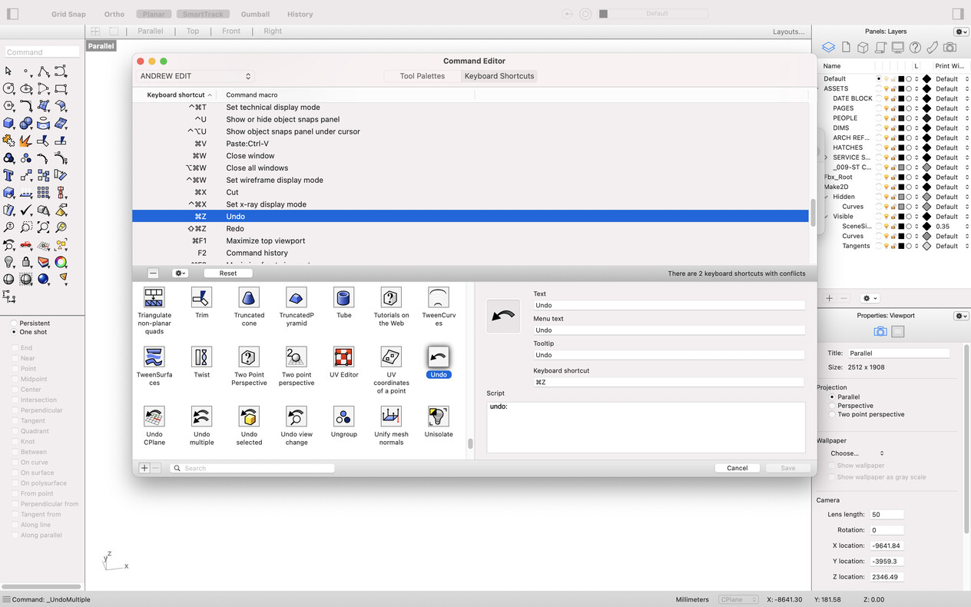Open the CPlane dropdown in the status bar

pos(737,599)
